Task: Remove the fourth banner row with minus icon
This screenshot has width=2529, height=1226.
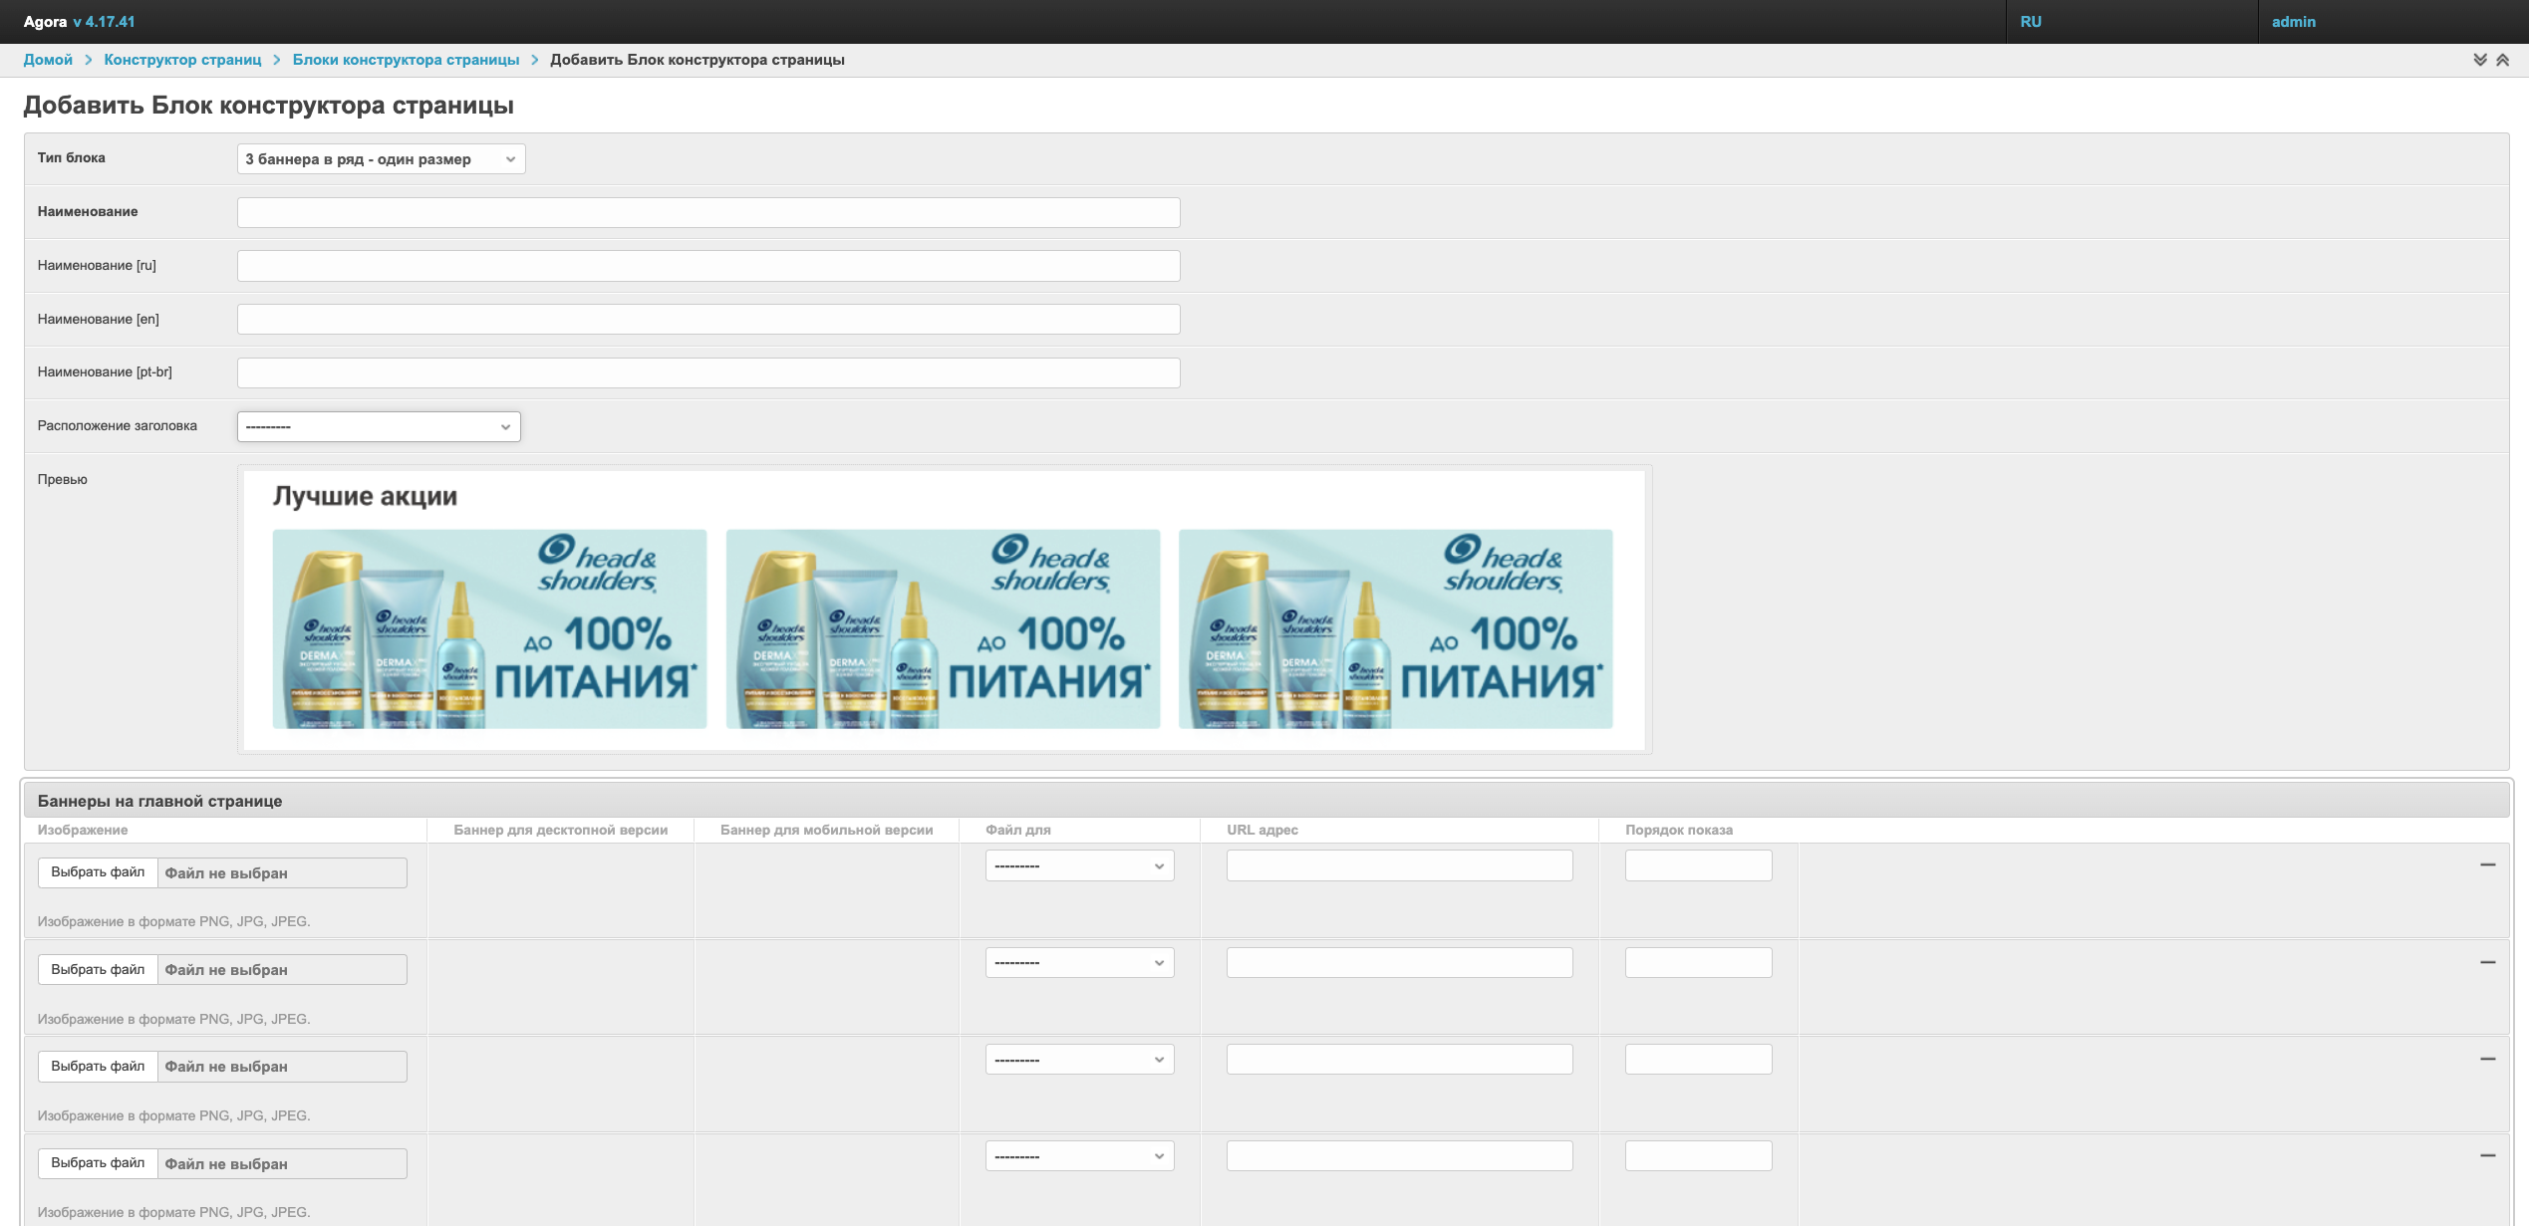Action: pos(2487,1155)
